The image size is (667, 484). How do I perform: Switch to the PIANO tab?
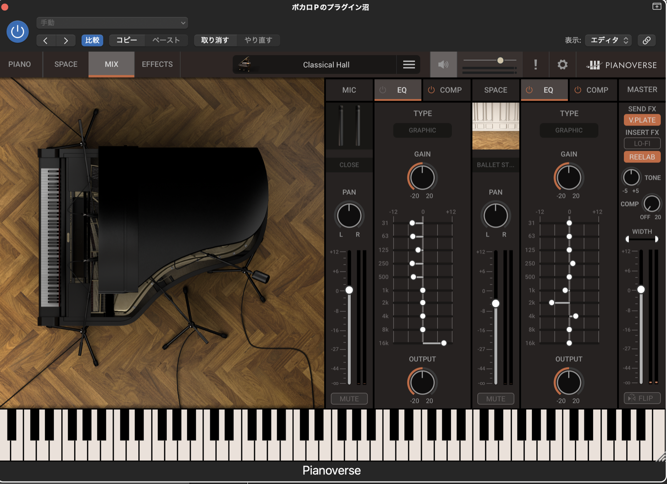click(x=20, y=64)
